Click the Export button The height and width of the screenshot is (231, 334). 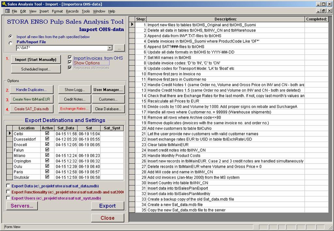108,206
